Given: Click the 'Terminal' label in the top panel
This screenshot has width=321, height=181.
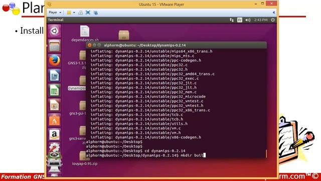Looking at the screenshot, I should click(56, 20).
